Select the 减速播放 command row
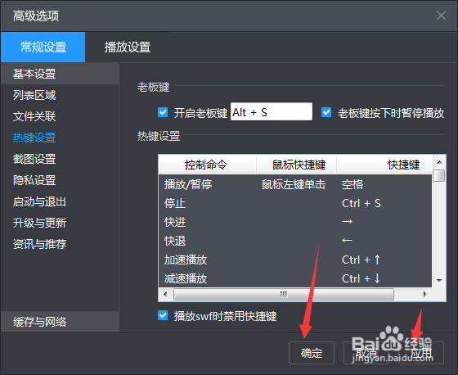 click(295, 278)
